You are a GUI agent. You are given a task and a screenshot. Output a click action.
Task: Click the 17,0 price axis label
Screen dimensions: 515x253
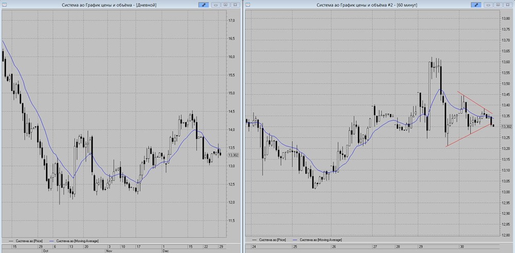232,21
